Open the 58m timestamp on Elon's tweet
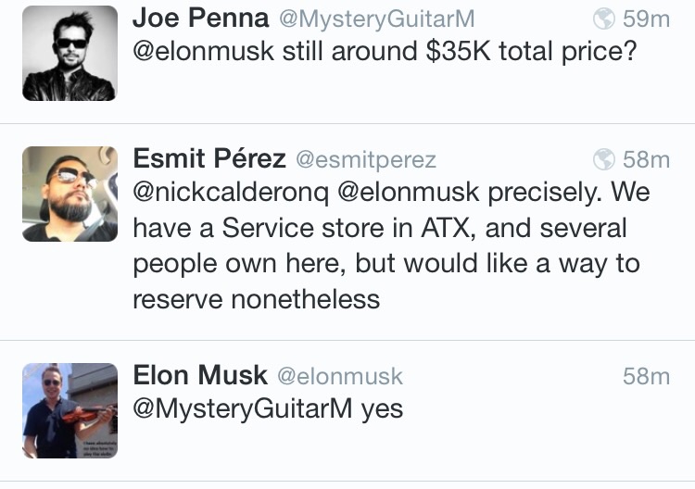The image size is (695, 489). tap(646, 377)
